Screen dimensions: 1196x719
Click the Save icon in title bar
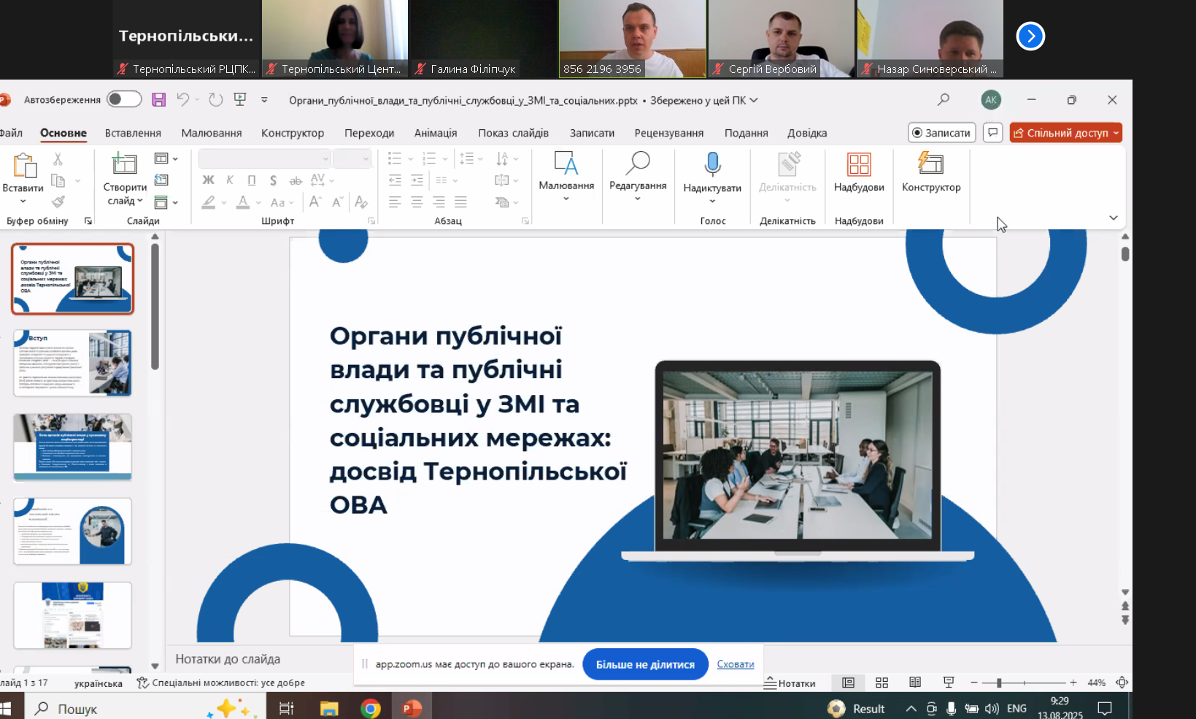pyautogui.click(x=158, y=100)
